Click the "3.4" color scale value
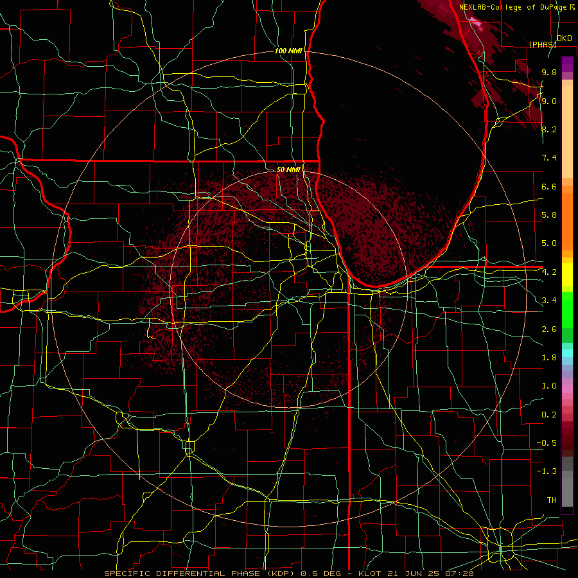The width and height of the screenshot is (578, 578). pos(549,301)
